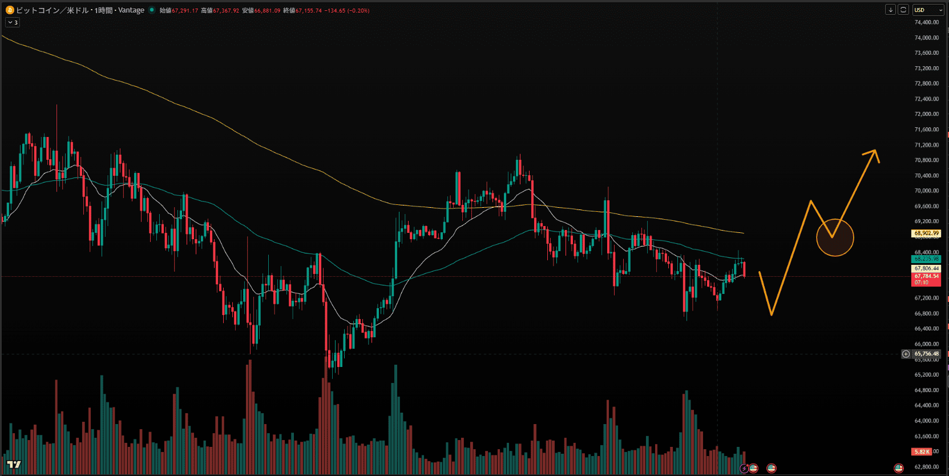
Task: Click the down arrow button beside USD
Action: pos(890,10)
